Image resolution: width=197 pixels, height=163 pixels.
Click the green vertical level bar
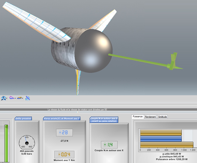6,143
